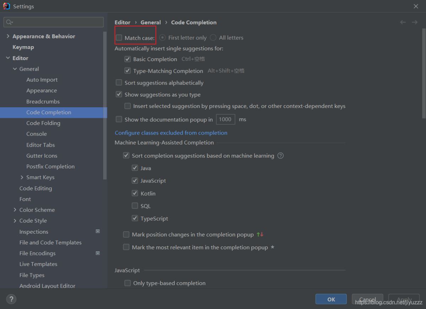Click the help question mark button
The width and height of the screenshot is (426, 309).
point(11,299)
